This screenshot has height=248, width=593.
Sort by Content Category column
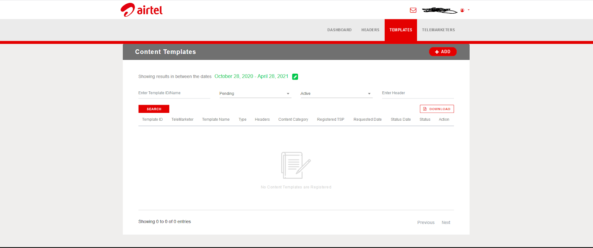click(x=293, y=120)
